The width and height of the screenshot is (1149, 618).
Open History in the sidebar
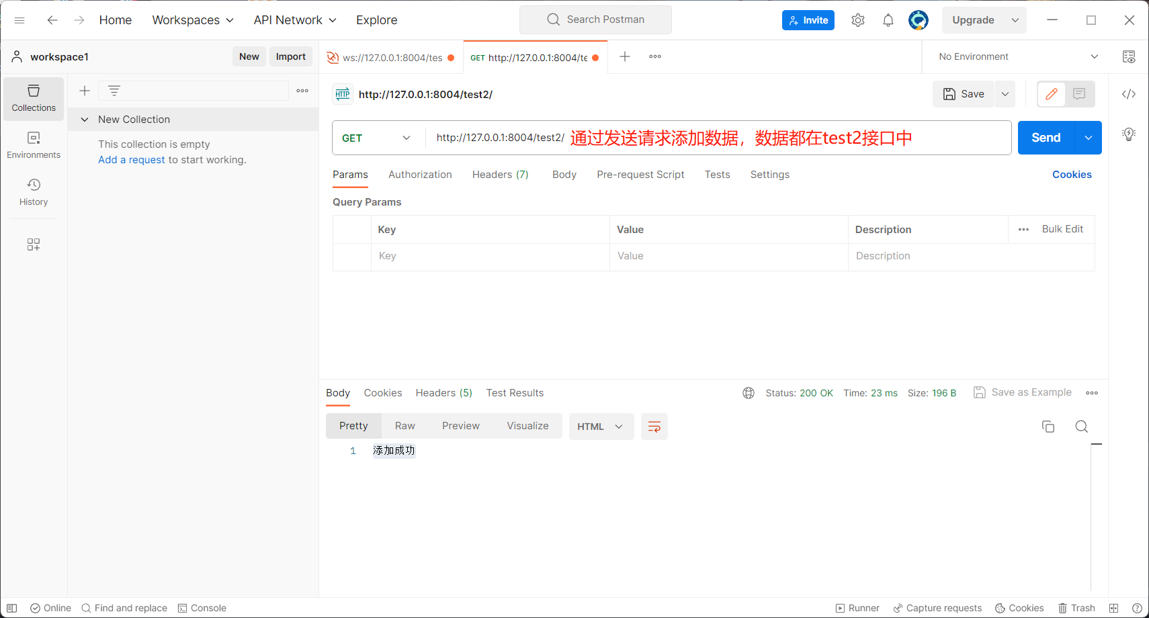coord(34,193)
